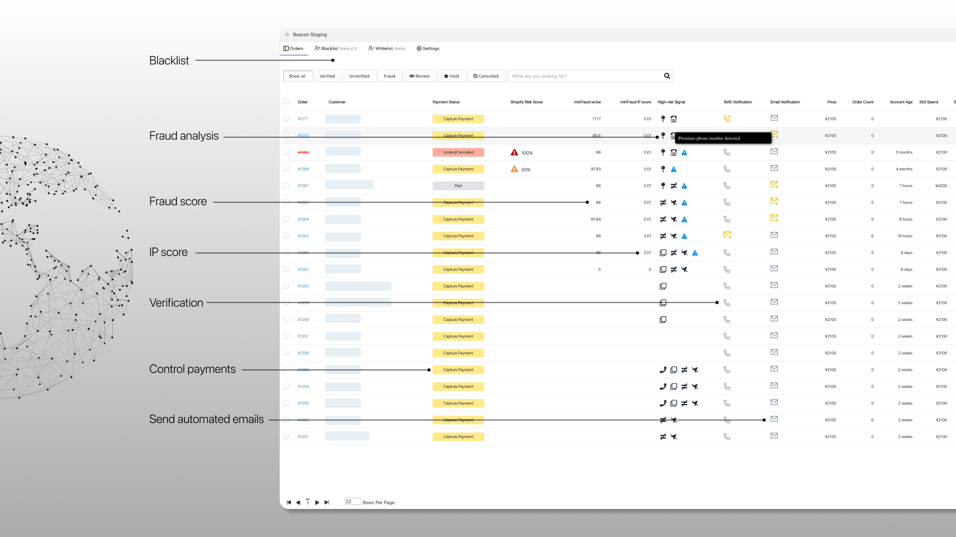Click email envelope icon for order #1271
The width and height of the screenshot is (956, 537).
(x=774, y=118)
